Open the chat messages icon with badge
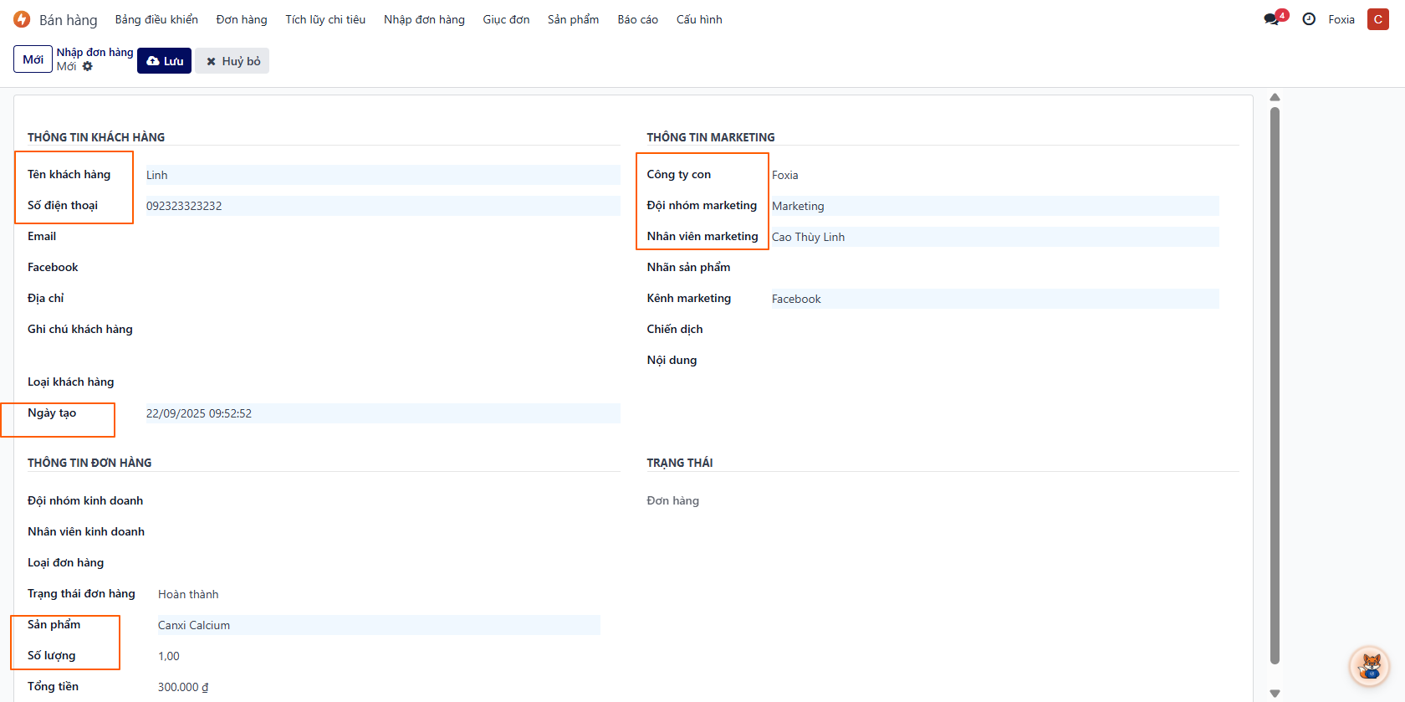Image resolution: width=1405 pixels, height=702 pixels. [x=1273, y=19]
